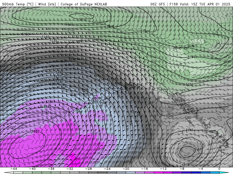Click the 5820 high-center contour label
Screen dimensions: 233x174
tap(36, 131)
